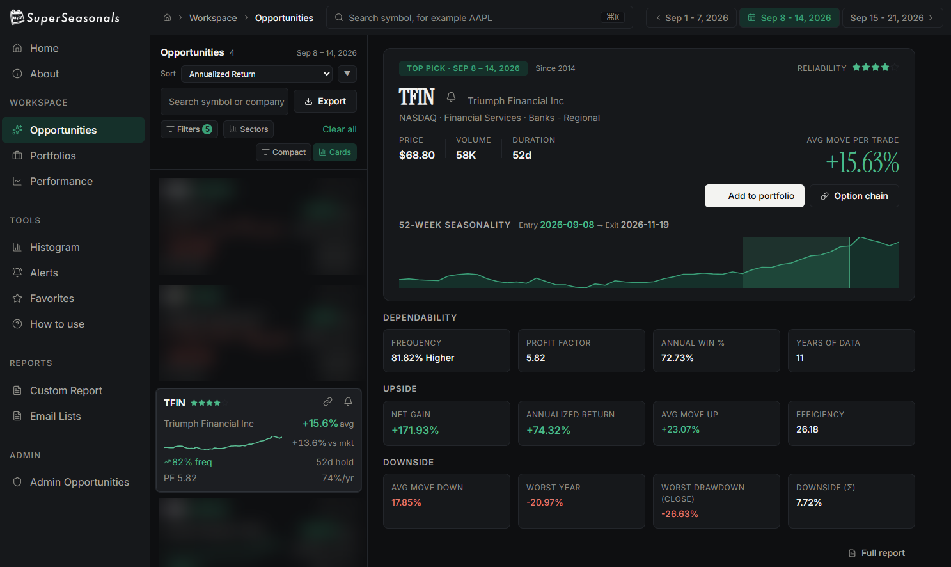Click Workspace breadcrumb

click(213, 18)
